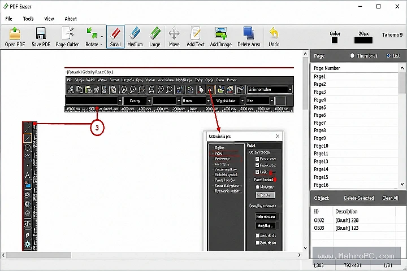Select the Medium eraser

pyautogui.click(x=135, y=37)
